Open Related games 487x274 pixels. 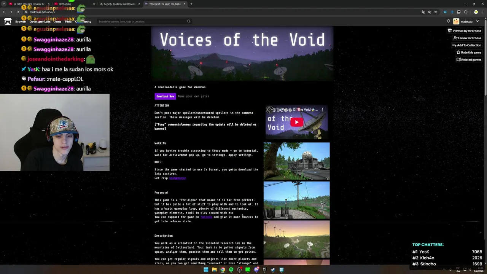469,60
